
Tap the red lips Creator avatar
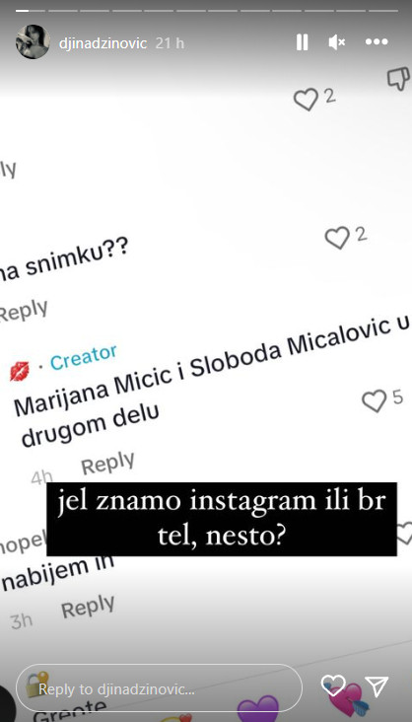click(20, 371)
